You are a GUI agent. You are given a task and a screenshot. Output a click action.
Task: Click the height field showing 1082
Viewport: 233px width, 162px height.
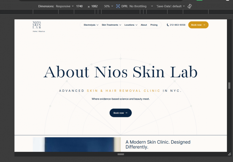[x=95, y=6]
